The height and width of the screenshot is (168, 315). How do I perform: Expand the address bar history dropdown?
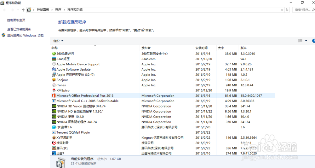click(x=282, y=10)
